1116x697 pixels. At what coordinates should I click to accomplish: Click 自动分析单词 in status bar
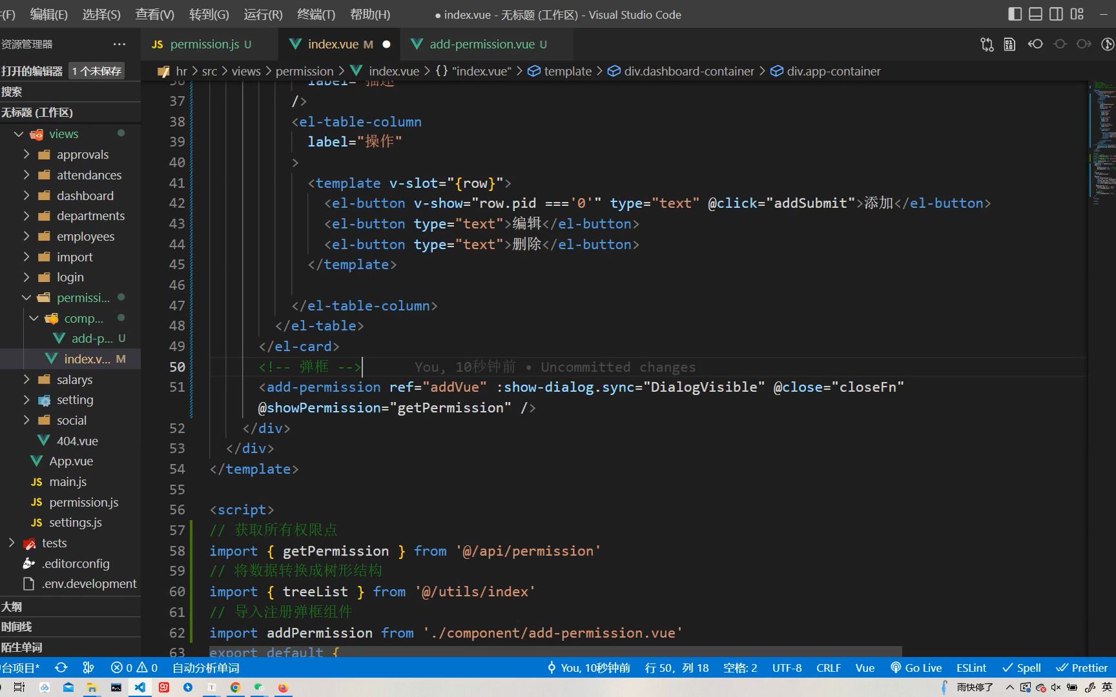[x=205, y=668]
